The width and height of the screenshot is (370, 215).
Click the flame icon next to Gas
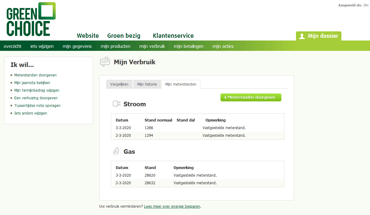(116, 151)
